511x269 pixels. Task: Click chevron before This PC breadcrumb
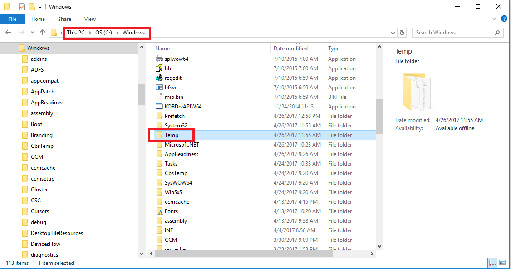[61, 33]
